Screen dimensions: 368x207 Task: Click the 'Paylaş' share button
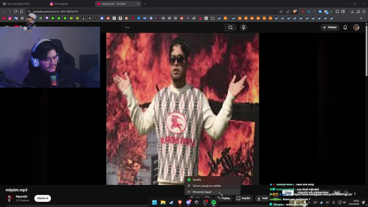[x=223, y=198]
